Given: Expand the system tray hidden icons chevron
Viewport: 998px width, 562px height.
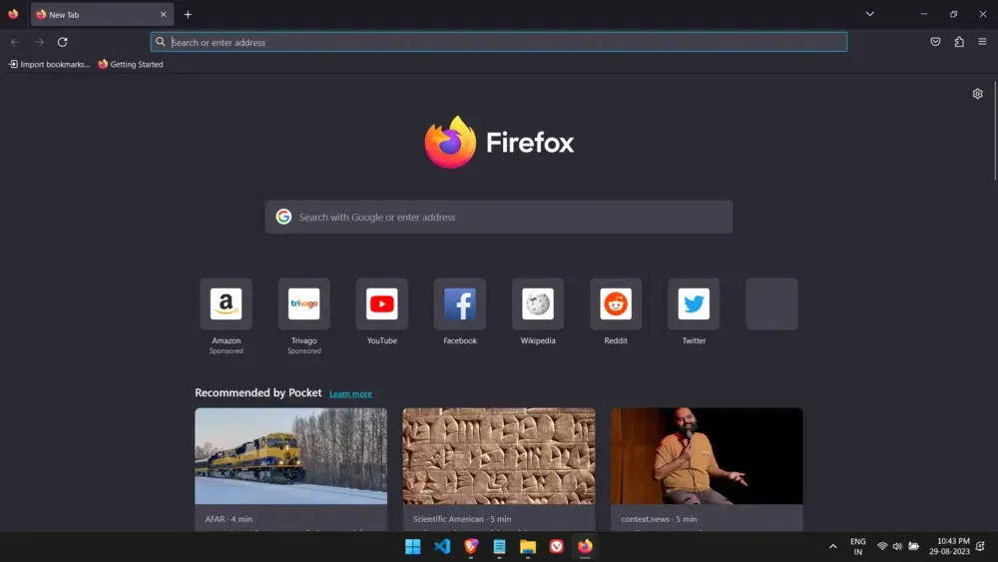Looking at the screenshot, I should (832, 547).
